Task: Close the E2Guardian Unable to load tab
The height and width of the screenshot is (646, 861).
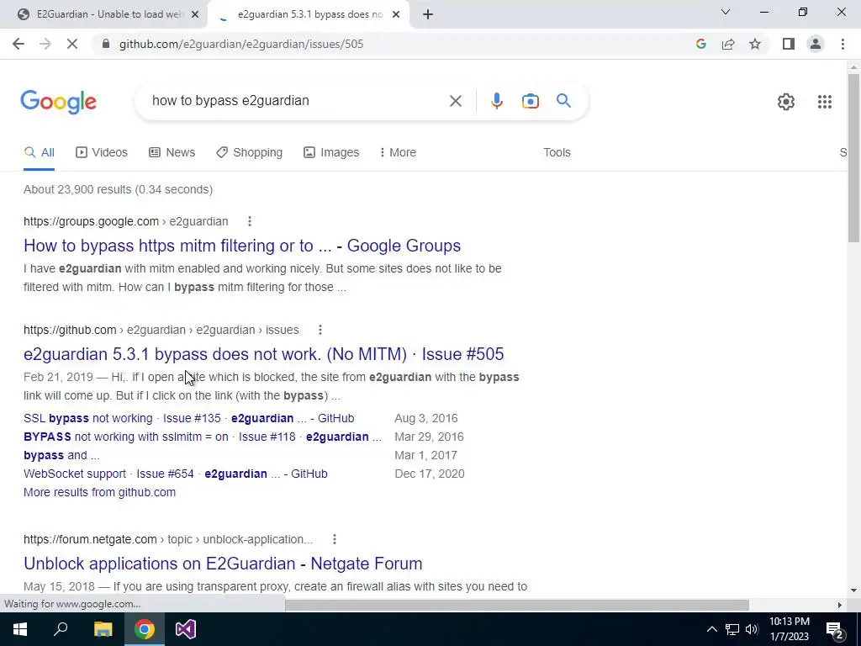Action: 195,14
